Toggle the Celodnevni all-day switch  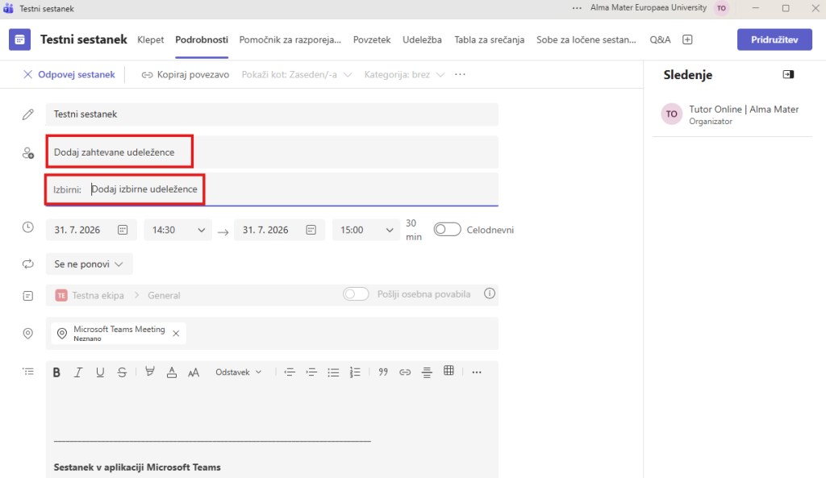pos(447,230)
